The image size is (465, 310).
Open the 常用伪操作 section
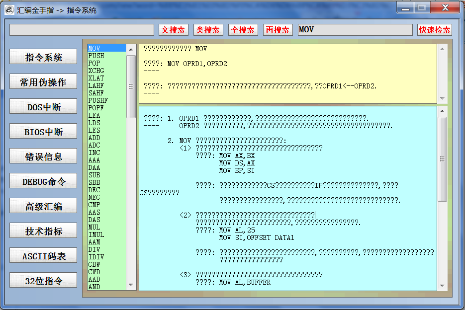pos(43,81)
